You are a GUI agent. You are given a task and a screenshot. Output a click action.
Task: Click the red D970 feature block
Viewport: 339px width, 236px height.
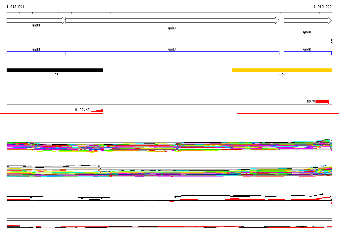(322, 101)
